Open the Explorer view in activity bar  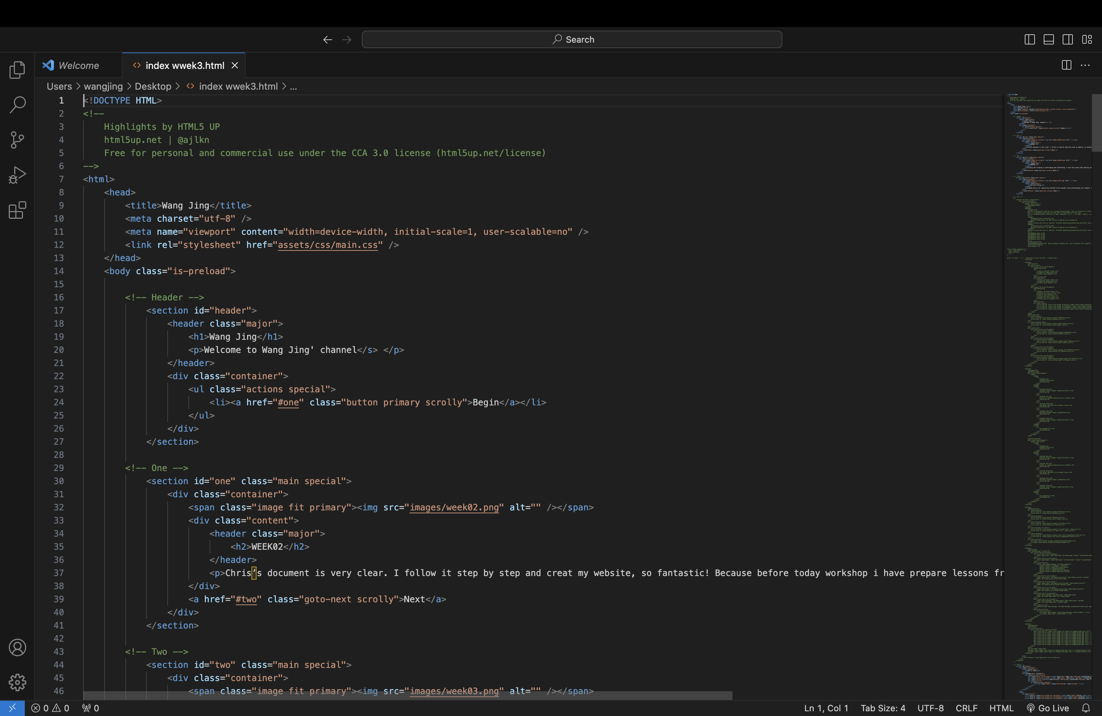tap(17, 70)
